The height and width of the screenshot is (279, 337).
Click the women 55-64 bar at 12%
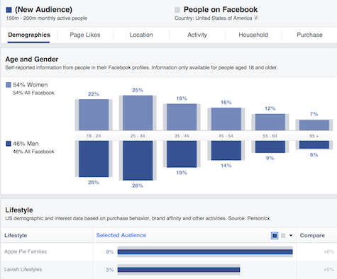(270, 122)
